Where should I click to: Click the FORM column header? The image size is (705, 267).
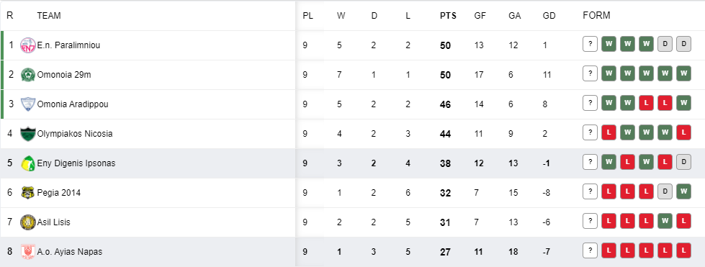click(596, 16)
